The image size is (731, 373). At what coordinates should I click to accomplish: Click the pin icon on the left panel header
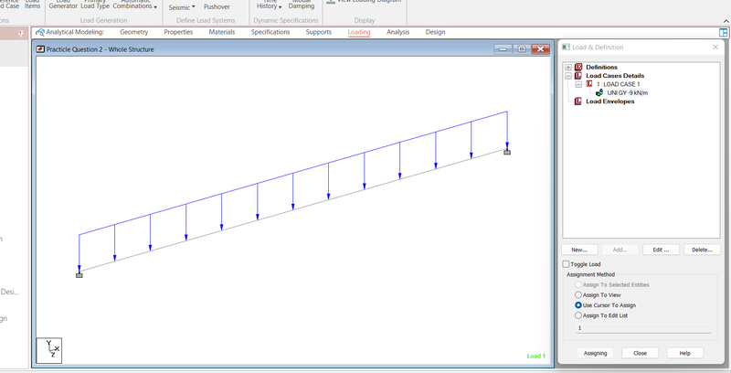(x=21, y=34)
